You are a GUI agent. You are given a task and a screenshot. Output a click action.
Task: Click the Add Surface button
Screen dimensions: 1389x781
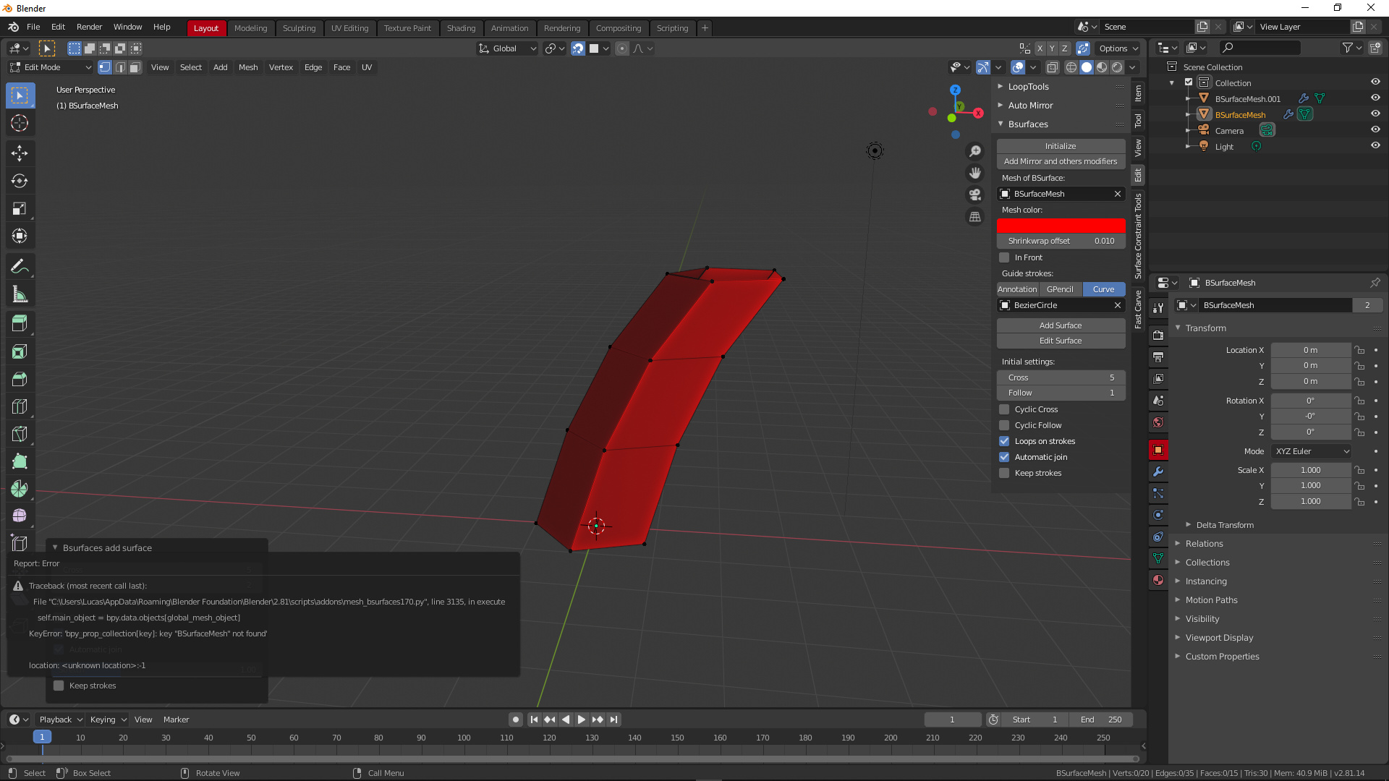[1061, 324]
